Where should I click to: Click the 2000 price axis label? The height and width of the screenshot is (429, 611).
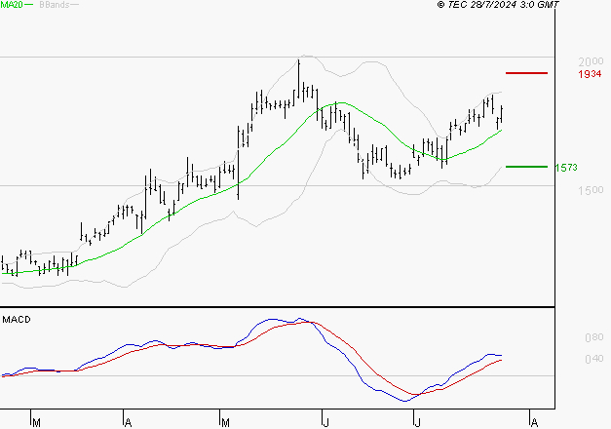coord(591,61)
